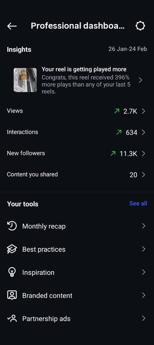Tap the See all link

click(x=138, y=203)
